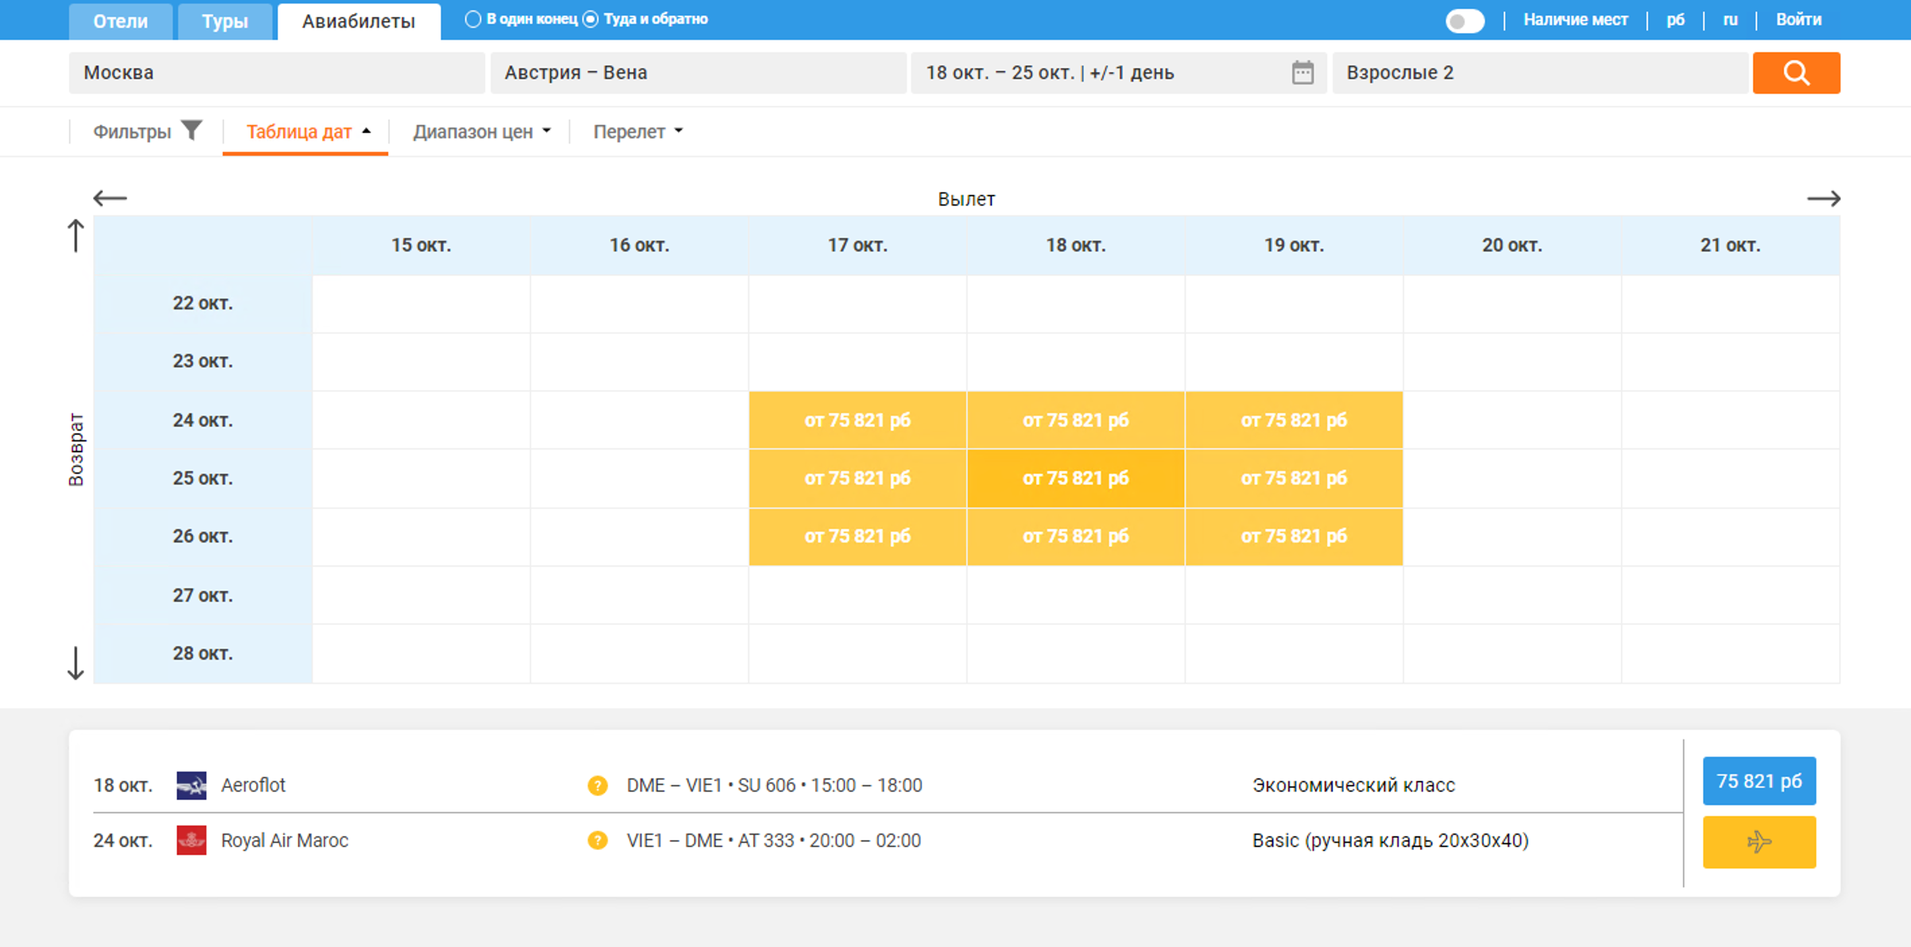
Task: Toggle the Наличие мест switch
Action: pyautogui.click(x=1464, y=21)
